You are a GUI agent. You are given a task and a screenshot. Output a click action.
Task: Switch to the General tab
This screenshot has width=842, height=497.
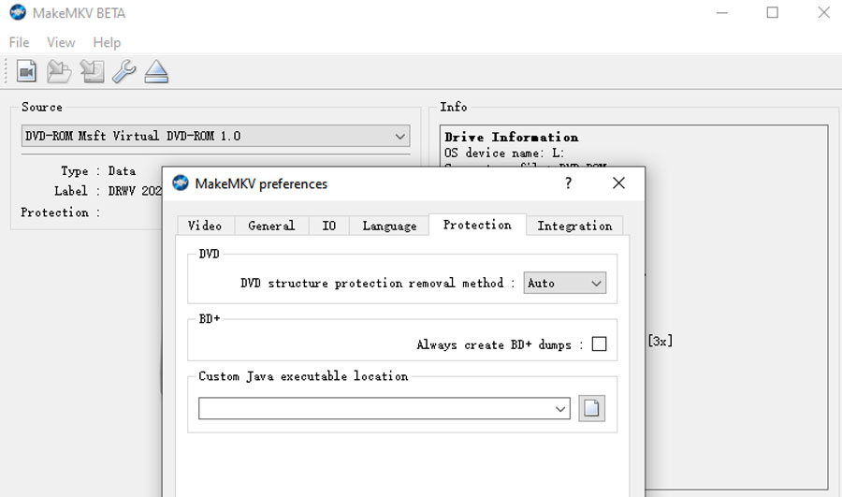[x=271, y=226]
